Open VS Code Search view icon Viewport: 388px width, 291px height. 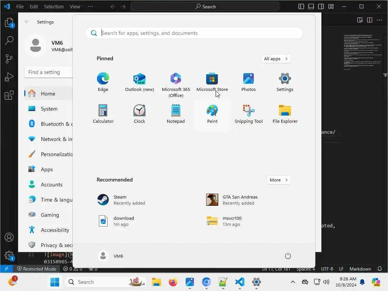9,40
